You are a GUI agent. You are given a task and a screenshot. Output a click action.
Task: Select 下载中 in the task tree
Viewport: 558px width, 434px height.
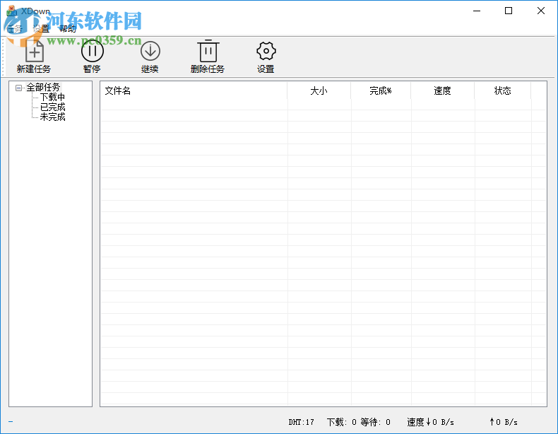[x=52, y=98]
